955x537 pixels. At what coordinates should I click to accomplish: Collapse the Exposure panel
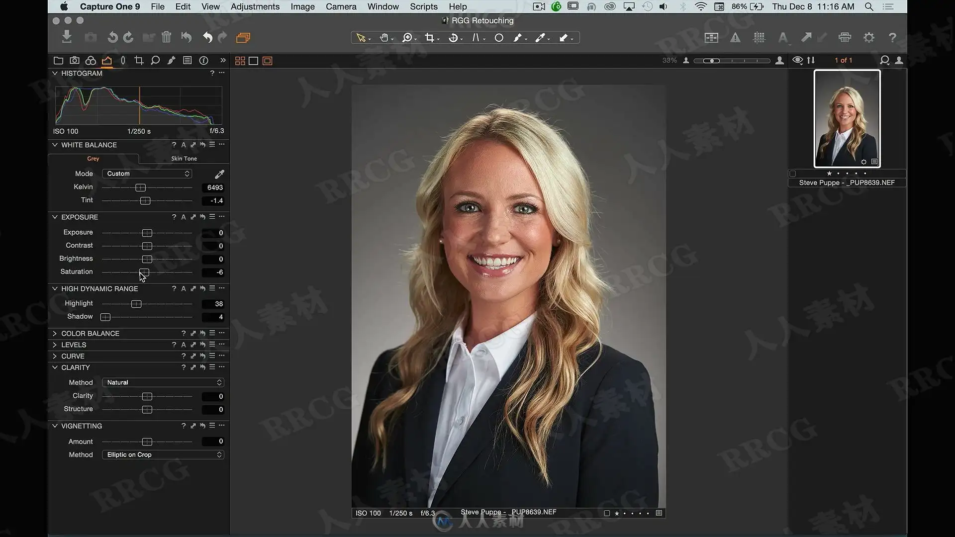55,217
